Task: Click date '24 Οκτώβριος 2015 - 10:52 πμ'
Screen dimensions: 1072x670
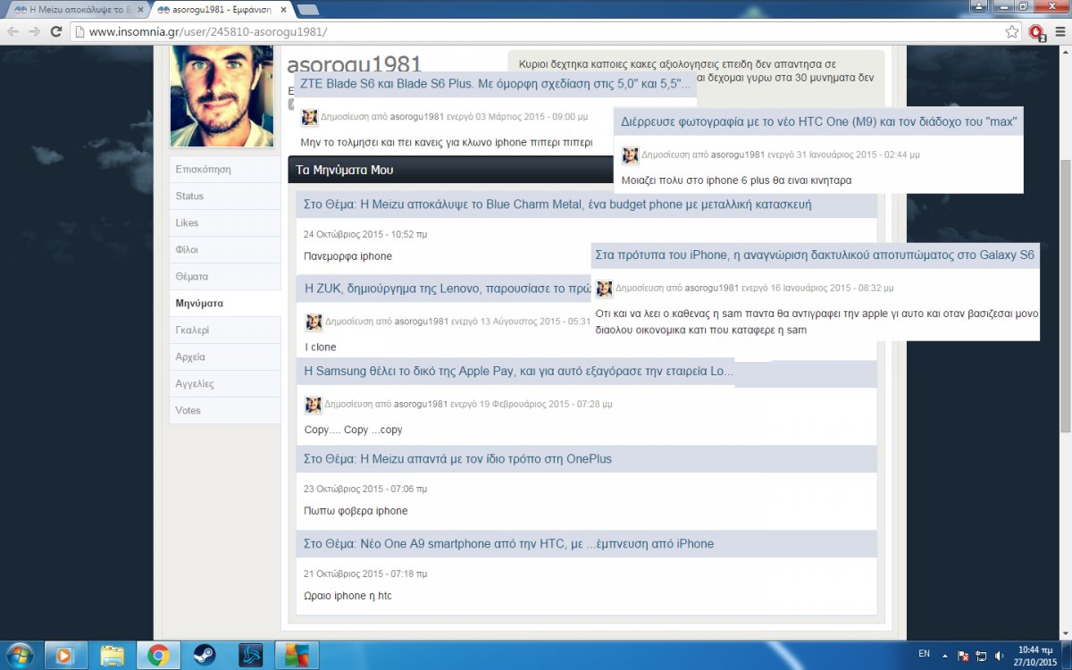Action: pos(365,234)
